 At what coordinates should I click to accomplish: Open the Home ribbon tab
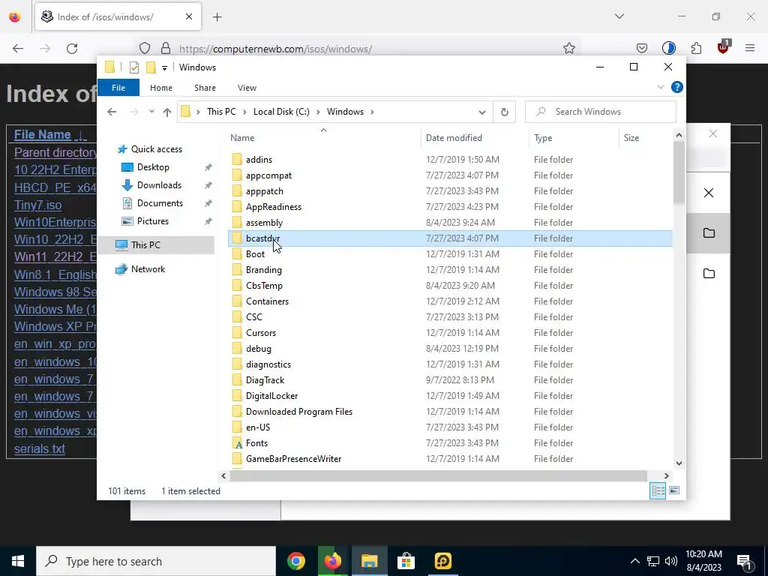[161, 88]
